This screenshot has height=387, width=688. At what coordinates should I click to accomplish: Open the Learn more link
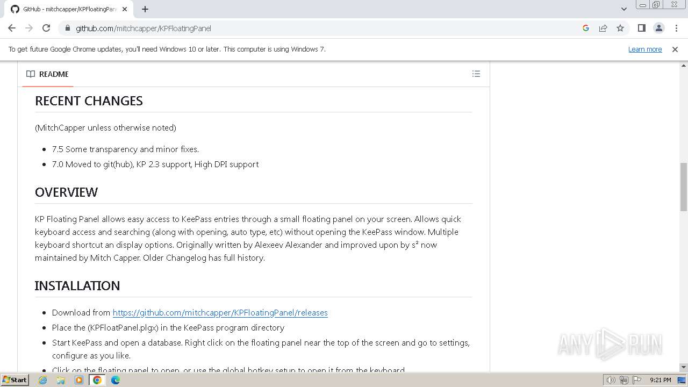tap(645, 49)
